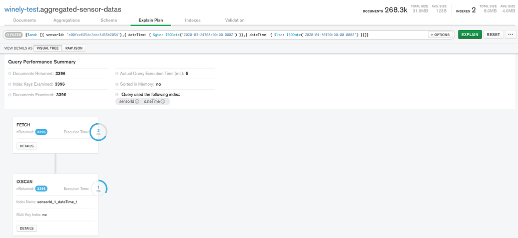Click info icon beside Documents Returned
The height and width of the screenshot is (238, 518).
pos(10,74)
